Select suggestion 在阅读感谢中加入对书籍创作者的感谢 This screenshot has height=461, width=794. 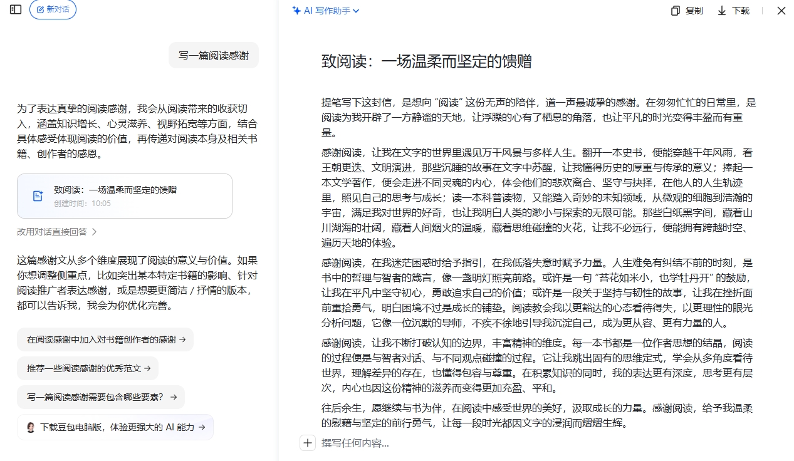pyautogui.click(x=105, y=339)
